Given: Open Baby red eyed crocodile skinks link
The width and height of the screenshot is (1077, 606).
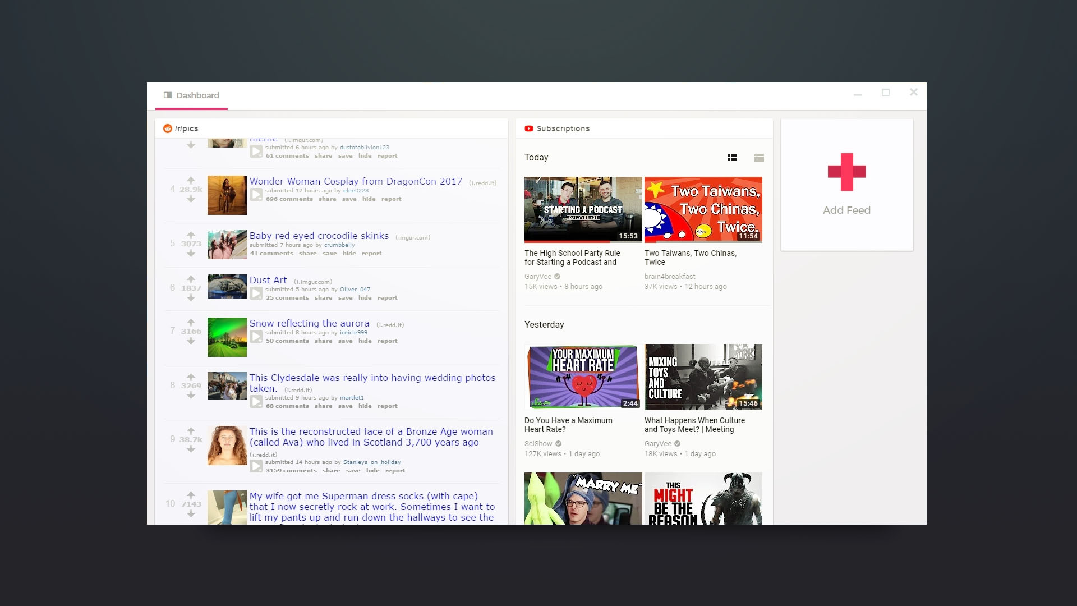Looking at the screenshot, I should 319,236.
